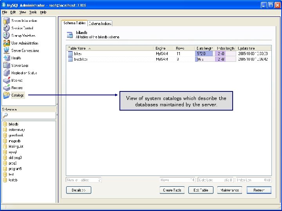The height and width of the screenshot is (211, 282).
Task: Click the Details >> button
Action: click(x=79, y=190)
